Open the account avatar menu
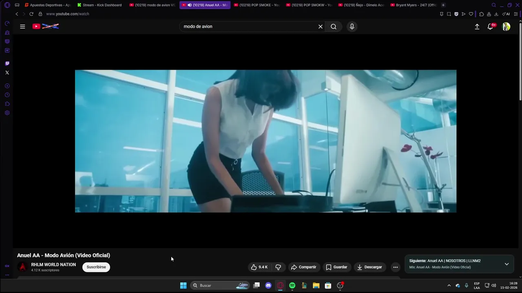Viewport: 522px width, 293px height. pyautogui.click(x=506, y=26)
